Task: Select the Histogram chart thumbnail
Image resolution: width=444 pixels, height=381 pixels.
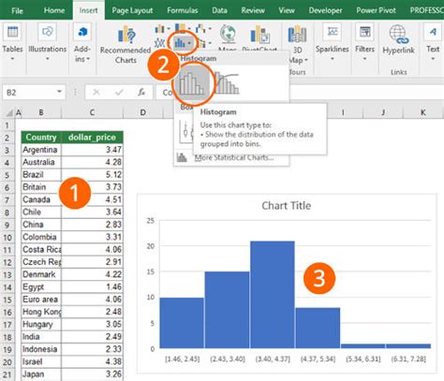Action: (192, 83)
